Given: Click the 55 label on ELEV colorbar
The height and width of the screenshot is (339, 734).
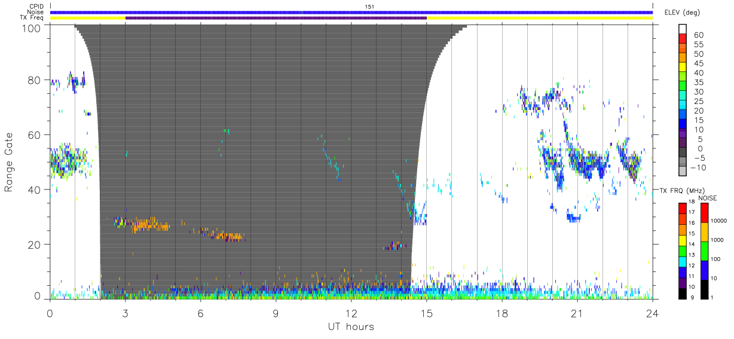Looking at the screenshot, I should pos(698,45).
